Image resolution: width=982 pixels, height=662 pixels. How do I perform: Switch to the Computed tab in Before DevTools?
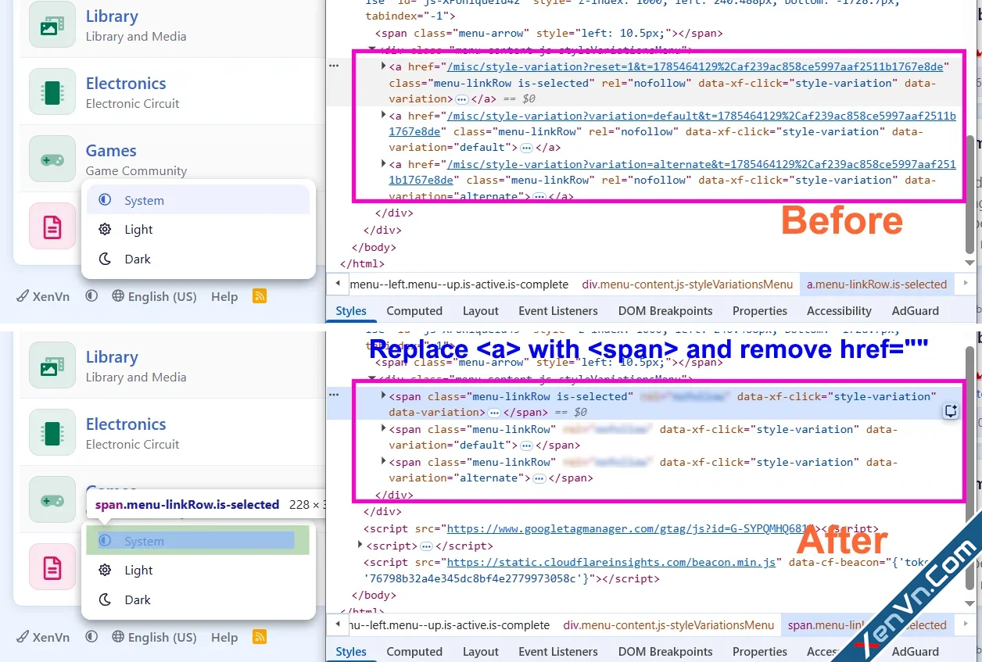coord(414,310)
